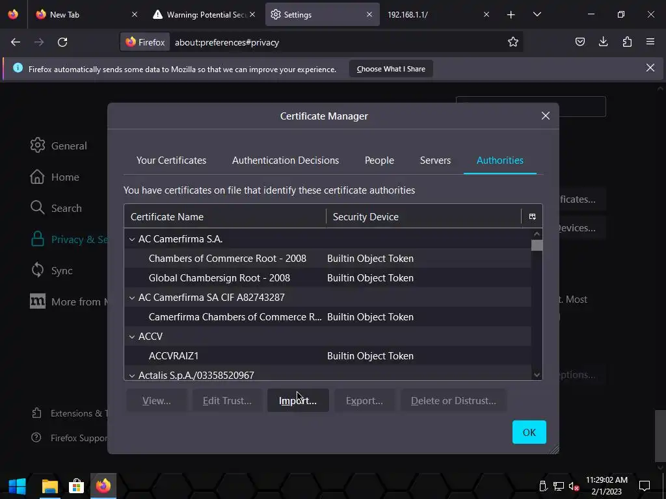This screenshot has width=666, height=499.
Task: Select Chambers of Commerce Root - 2008
Action: click(x=328, y=259)
